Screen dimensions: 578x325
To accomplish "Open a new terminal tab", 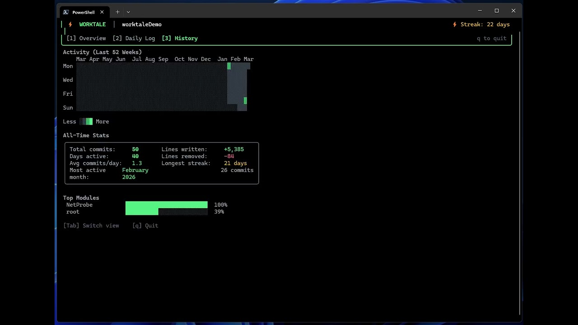I will pos(117,12).
